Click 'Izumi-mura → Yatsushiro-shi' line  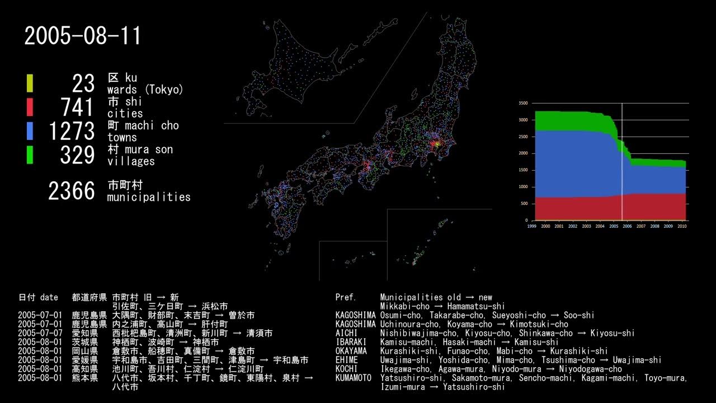click(x=442, y=387)
